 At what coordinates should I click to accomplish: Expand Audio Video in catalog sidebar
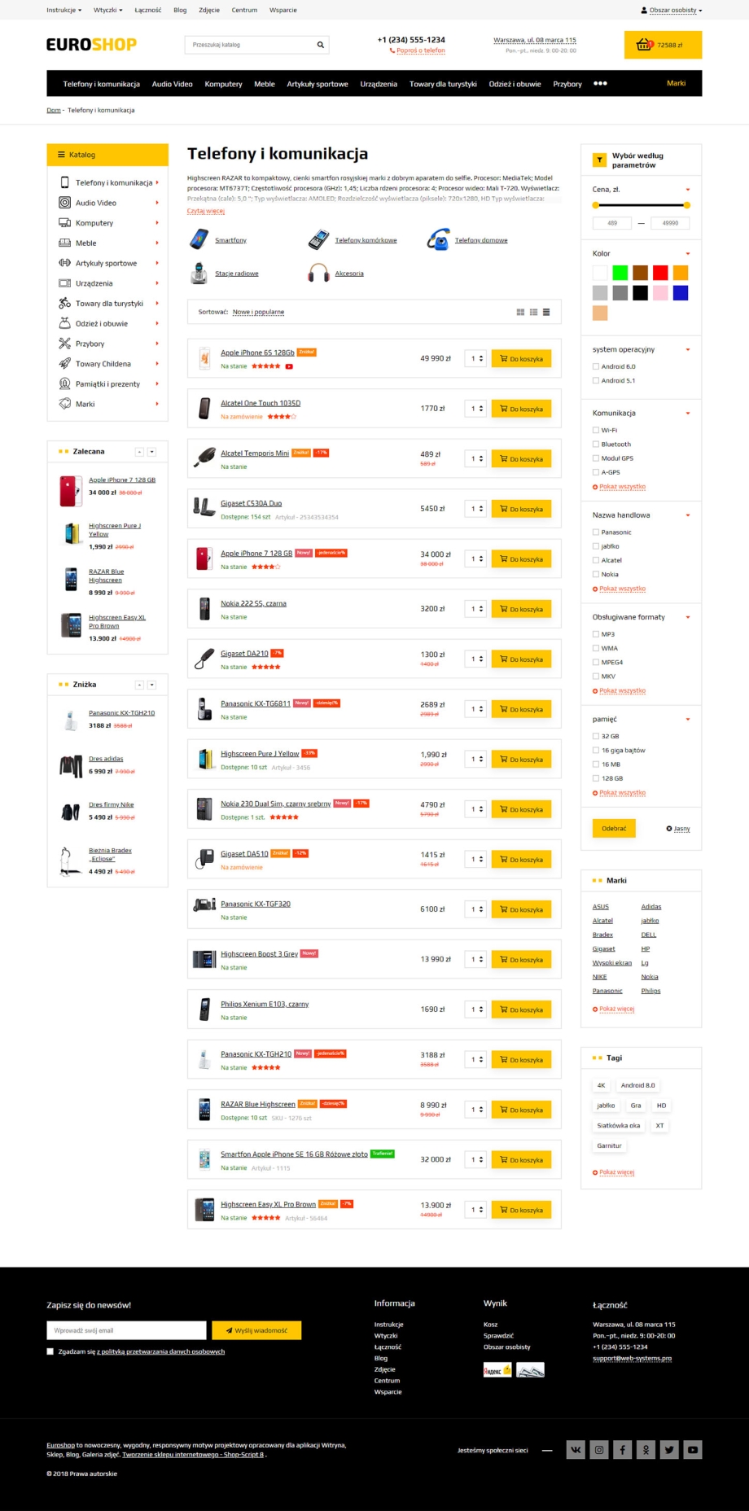pos(96,203)
